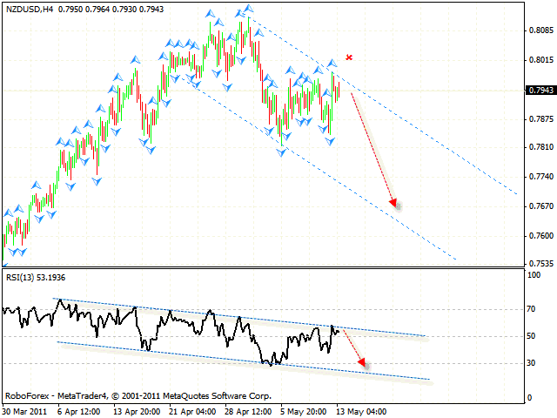Select the 70 level on RSI axis
The height and width of the screenshot is (418, 557).
pyautogui.click(x=533, y=308)
